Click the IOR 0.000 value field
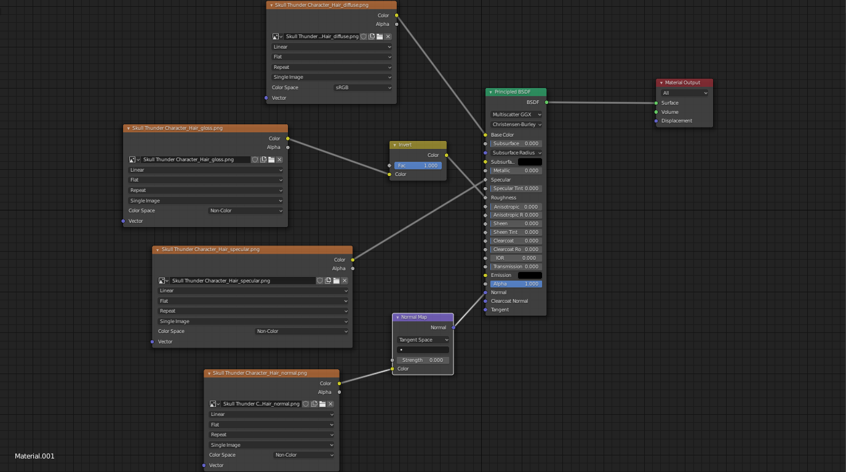 click(x=516, y=258)
